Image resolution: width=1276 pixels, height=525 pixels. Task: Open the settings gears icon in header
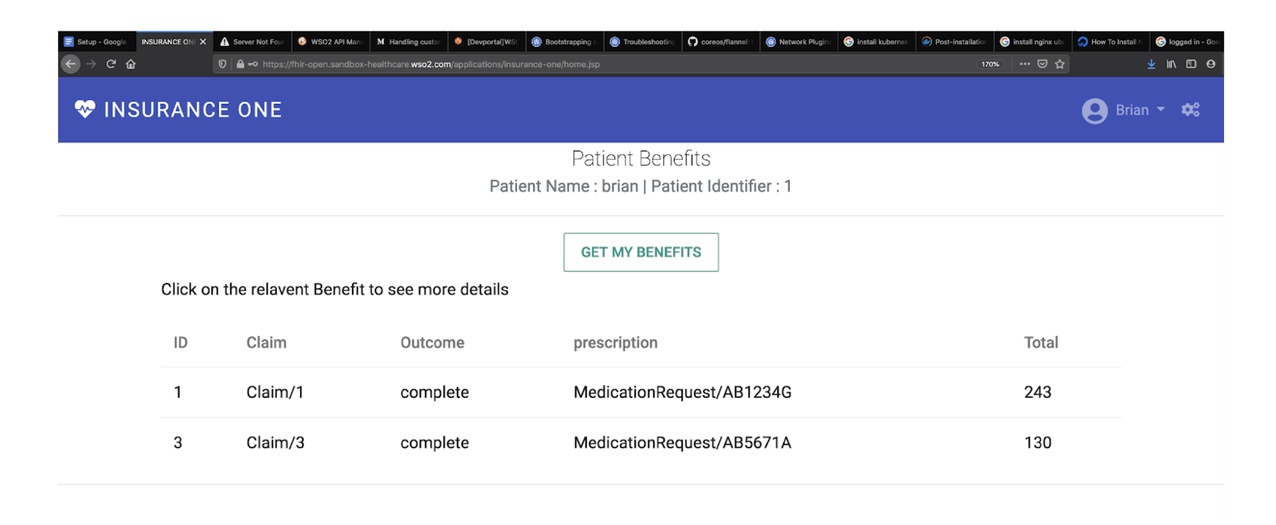tap(1190, 110)
